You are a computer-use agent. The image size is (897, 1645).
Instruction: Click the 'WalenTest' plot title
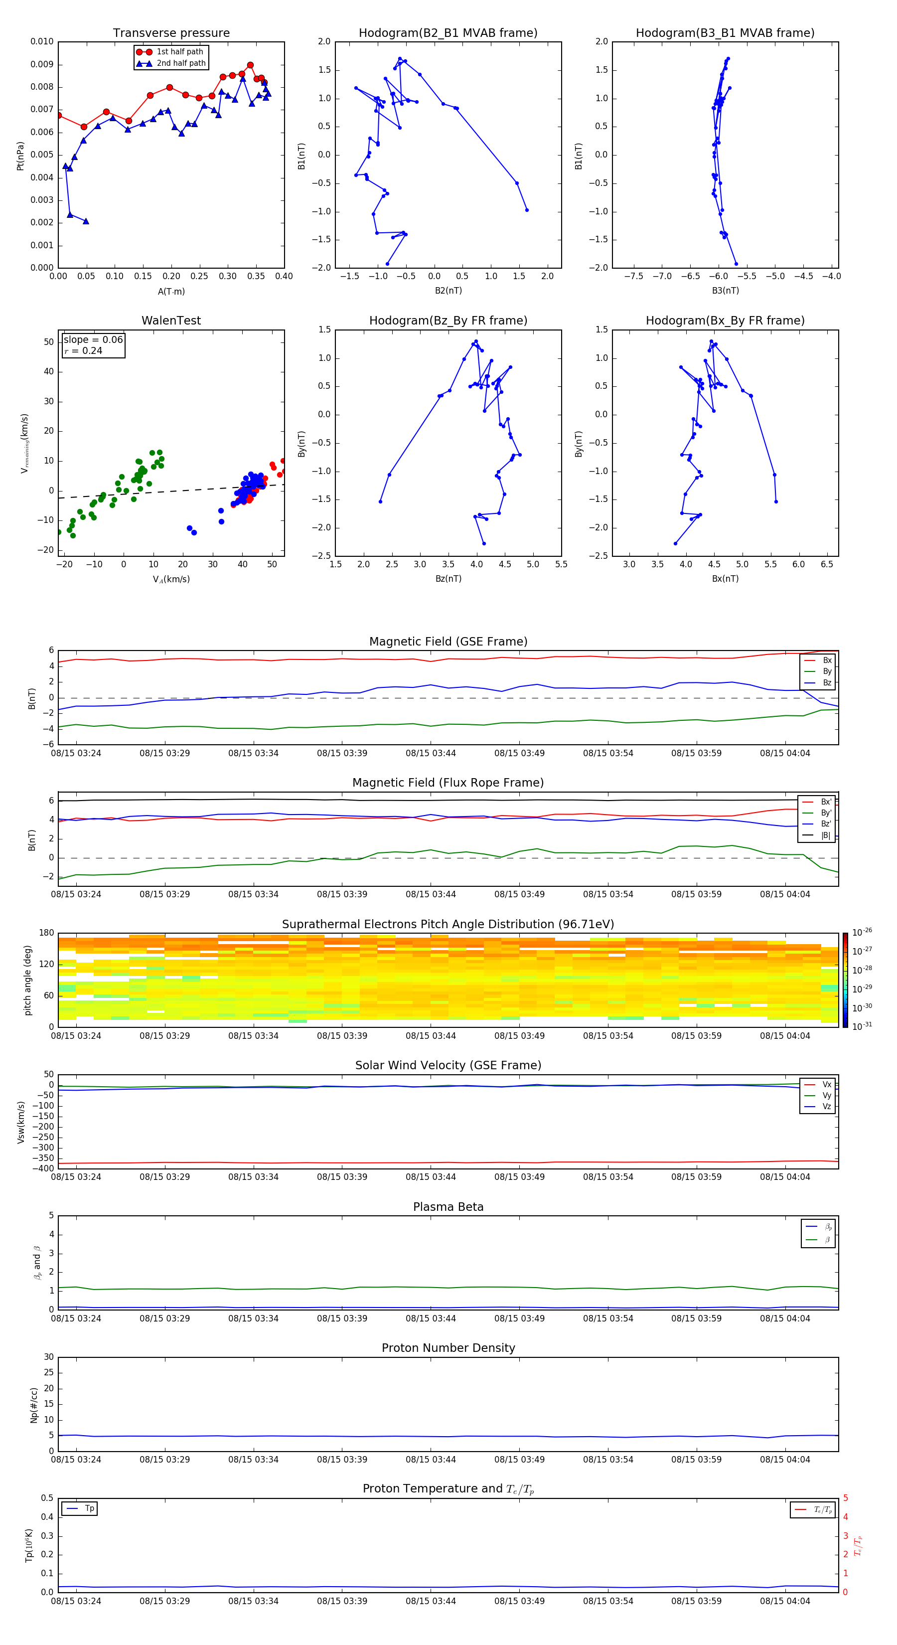pos(171,321)
